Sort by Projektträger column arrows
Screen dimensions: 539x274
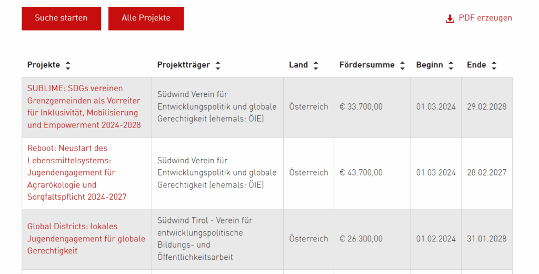(x=217, y=65)
